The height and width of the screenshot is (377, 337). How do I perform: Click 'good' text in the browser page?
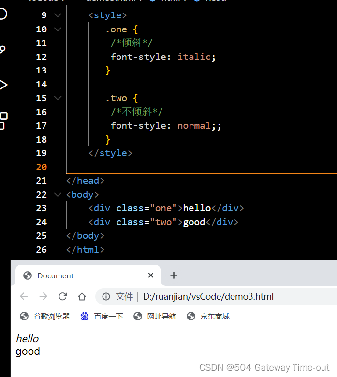pyautogui.click(x=28, y=352)
